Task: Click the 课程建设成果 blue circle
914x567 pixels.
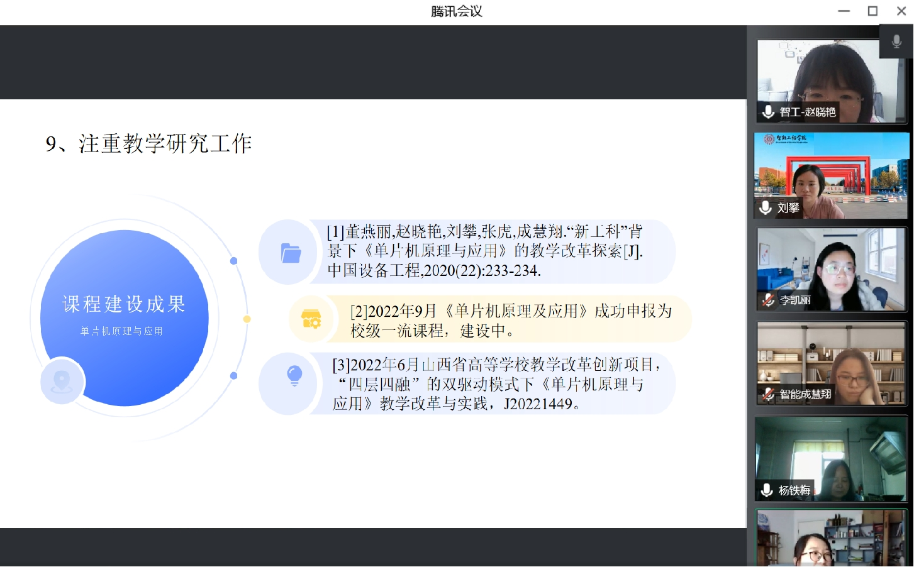Action: click(123, 317)
